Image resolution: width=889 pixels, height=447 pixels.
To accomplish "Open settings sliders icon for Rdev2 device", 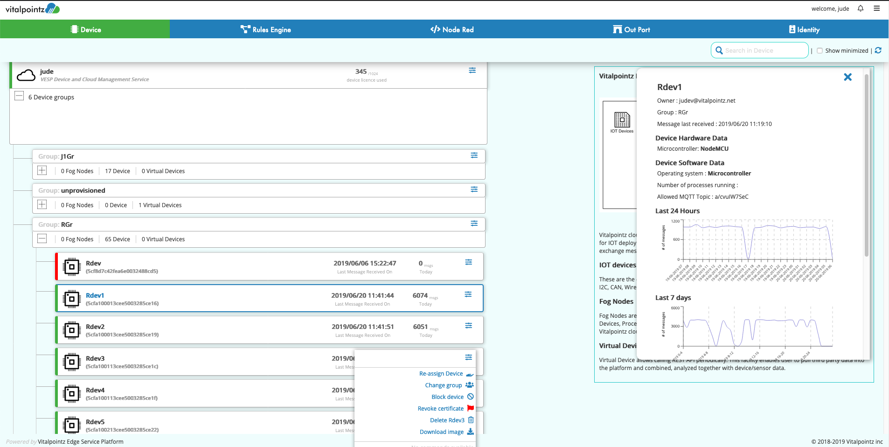I will [x=469, y=326].
